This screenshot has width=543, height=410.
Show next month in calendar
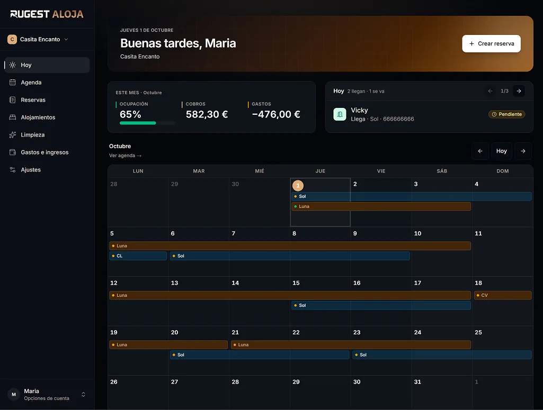click(523, 151)
